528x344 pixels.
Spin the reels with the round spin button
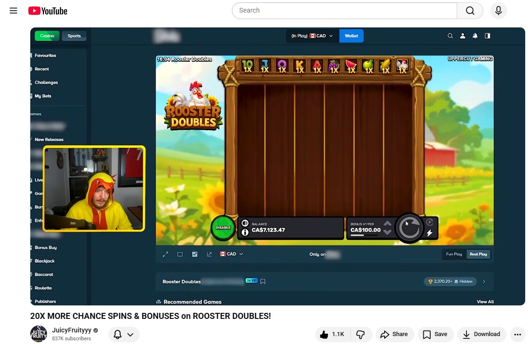[409, 228]
